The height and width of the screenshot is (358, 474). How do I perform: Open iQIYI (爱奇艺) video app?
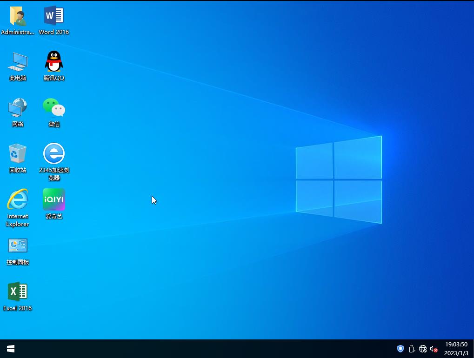53,199
